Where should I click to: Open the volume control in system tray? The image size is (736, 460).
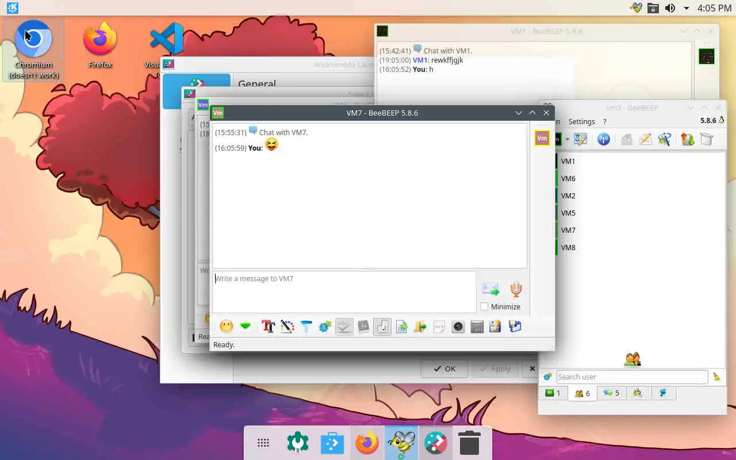point(670,8)
